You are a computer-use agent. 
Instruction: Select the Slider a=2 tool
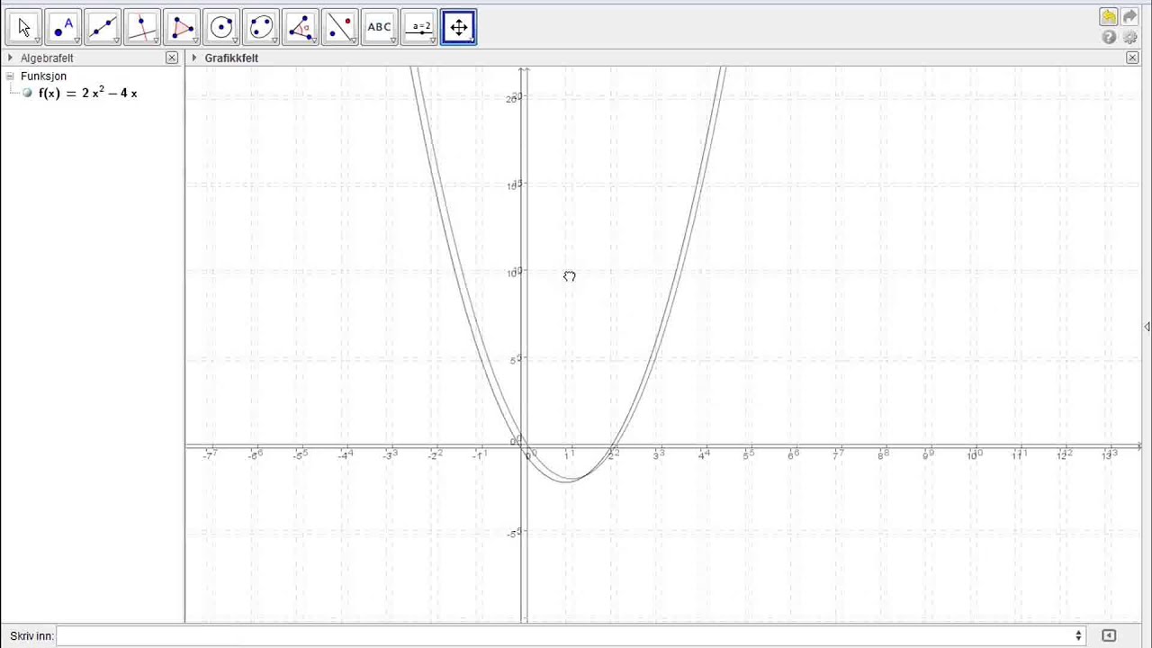click(x=419, y=27)
